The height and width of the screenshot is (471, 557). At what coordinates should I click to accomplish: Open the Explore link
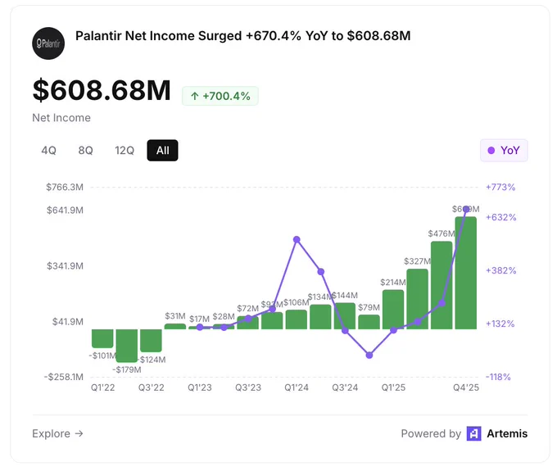click(x=57, y=433)
